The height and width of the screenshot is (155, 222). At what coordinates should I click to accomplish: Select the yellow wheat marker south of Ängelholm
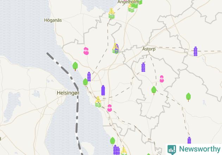click(112, 14)
